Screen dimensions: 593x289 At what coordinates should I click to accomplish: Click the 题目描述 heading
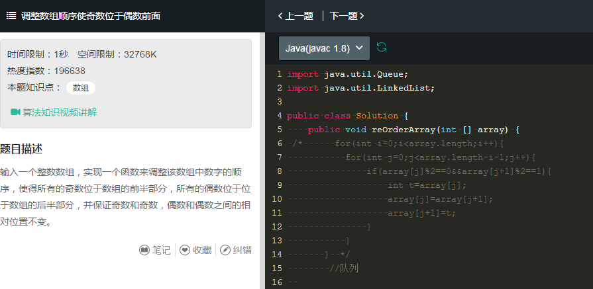(x=21, y=149)
